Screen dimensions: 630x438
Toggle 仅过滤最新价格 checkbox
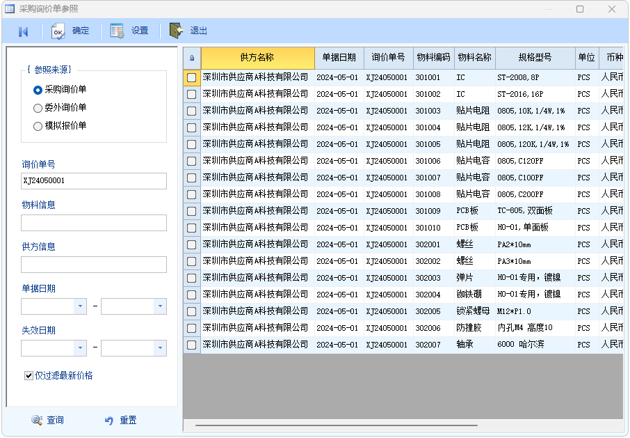coord(29,375)
